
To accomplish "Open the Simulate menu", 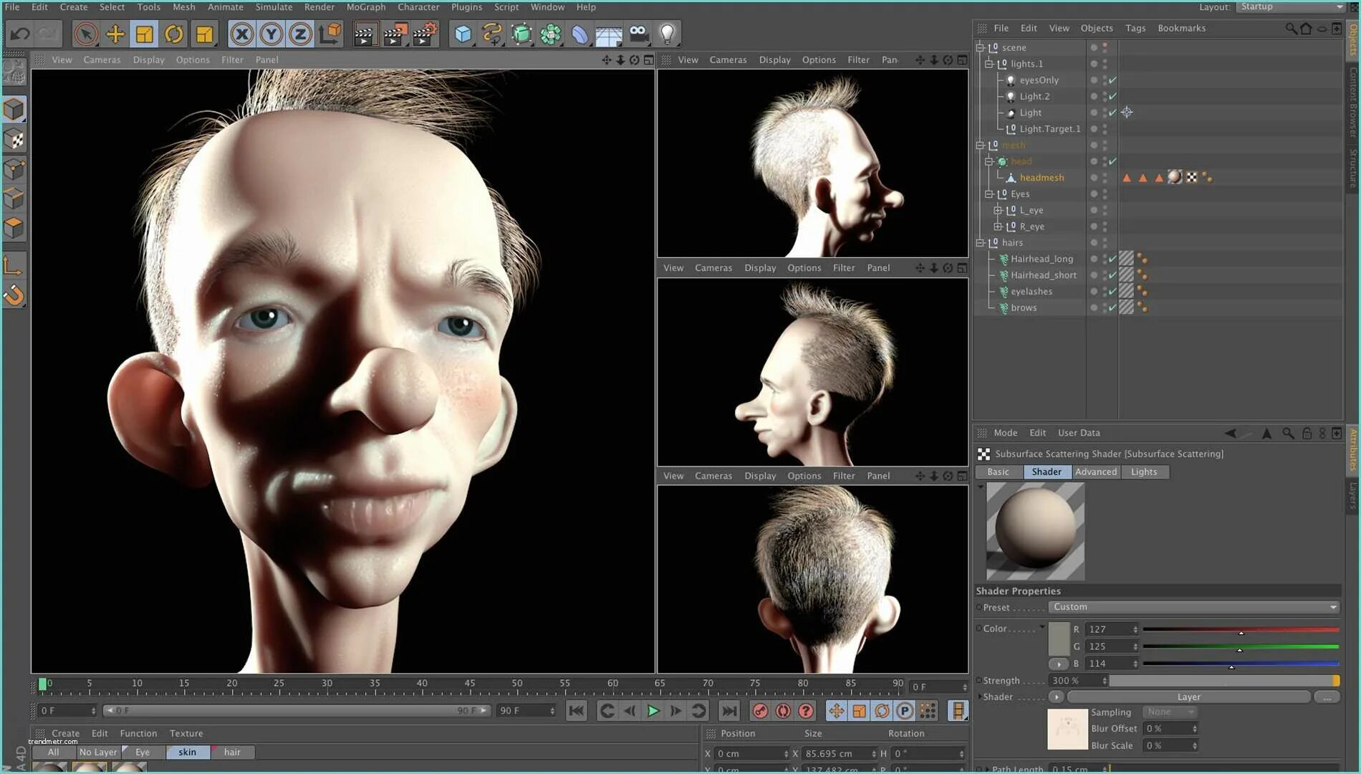I will tap(274, 7).
